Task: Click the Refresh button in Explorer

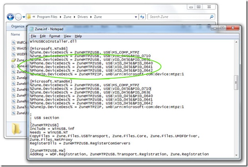Action: tap(142, 17)
